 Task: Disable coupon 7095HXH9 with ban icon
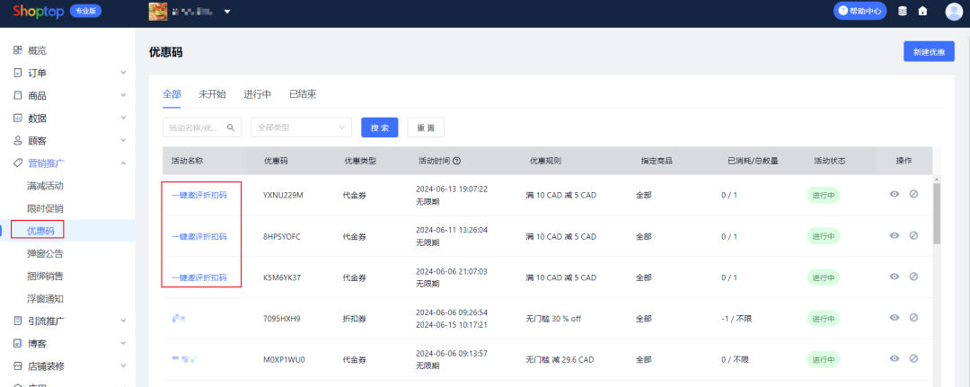(x=913, y=317)
